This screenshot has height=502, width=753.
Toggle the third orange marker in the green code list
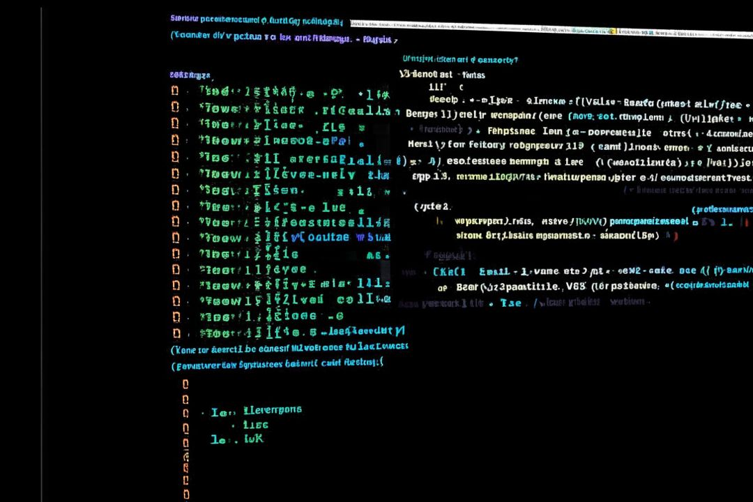tap(176, 123)
